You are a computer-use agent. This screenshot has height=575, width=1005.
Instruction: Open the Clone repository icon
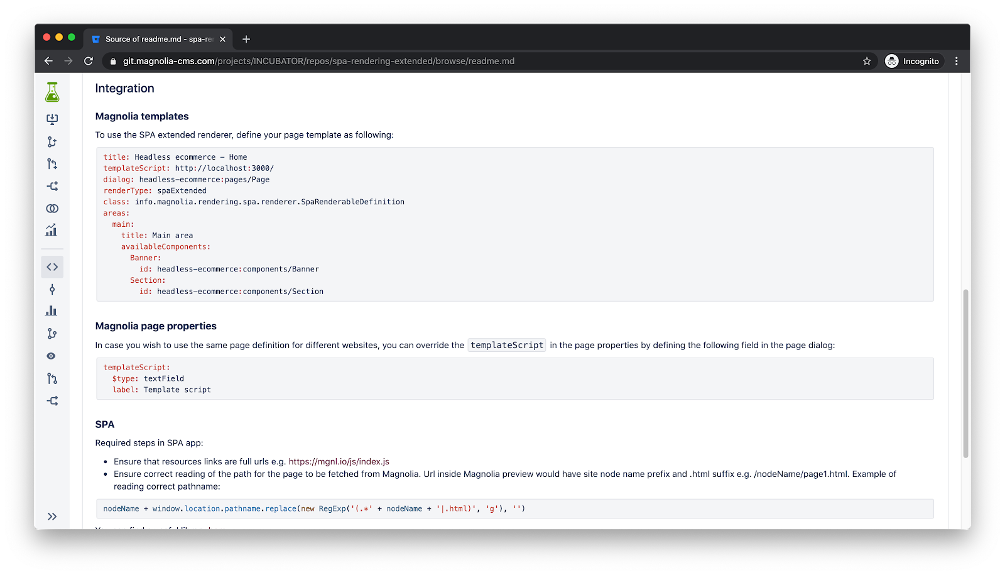point(52,119)
